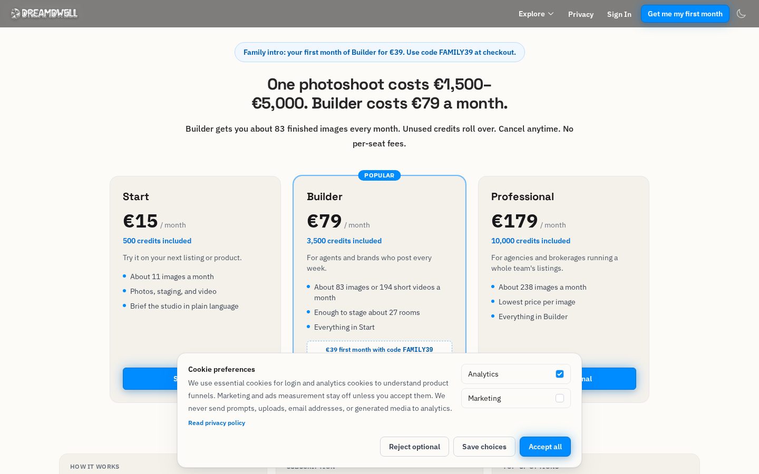Open Read privacy policy link
The height and width of the screenshot is (474, 759).
coord(217,423)
